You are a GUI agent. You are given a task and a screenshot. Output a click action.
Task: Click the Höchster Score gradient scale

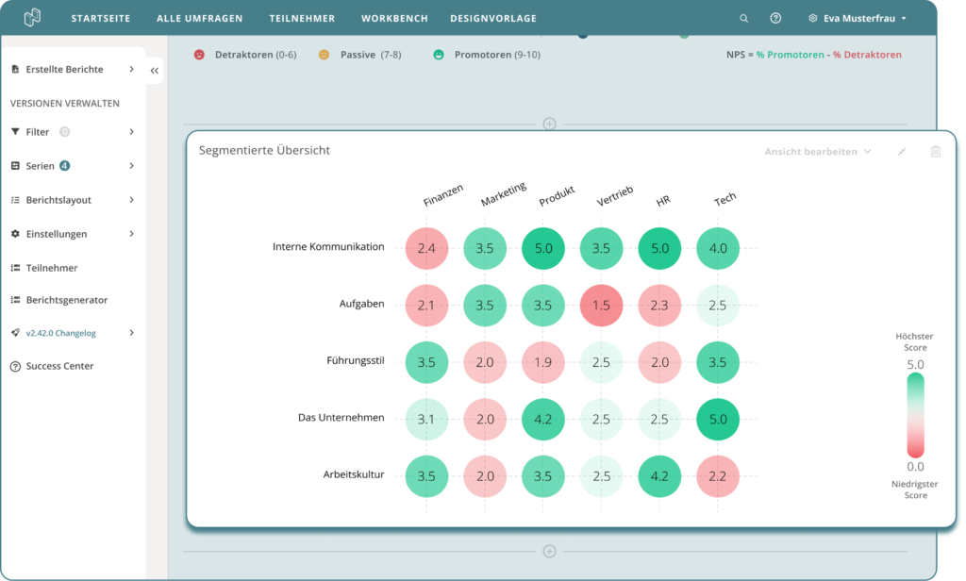[913, 415]
